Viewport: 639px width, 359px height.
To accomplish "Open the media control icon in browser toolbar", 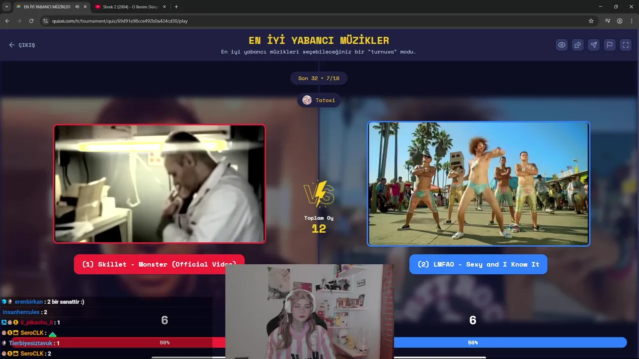I will (x=608, y=21).
